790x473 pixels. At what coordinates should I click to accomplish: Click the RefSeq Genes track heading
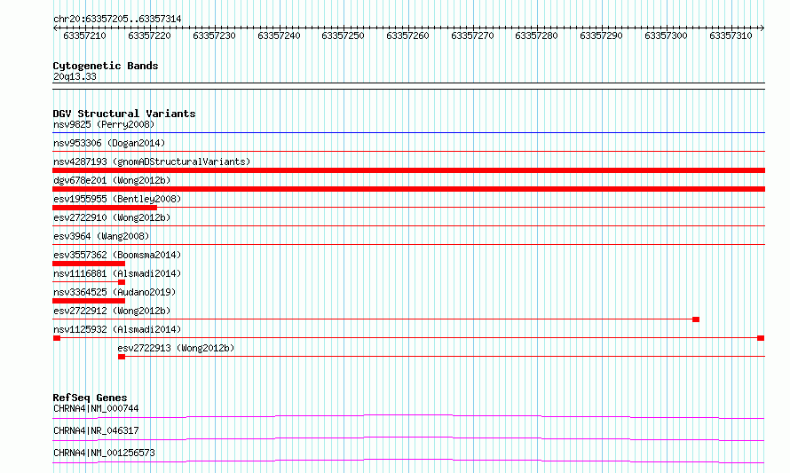tap(90, 398)
